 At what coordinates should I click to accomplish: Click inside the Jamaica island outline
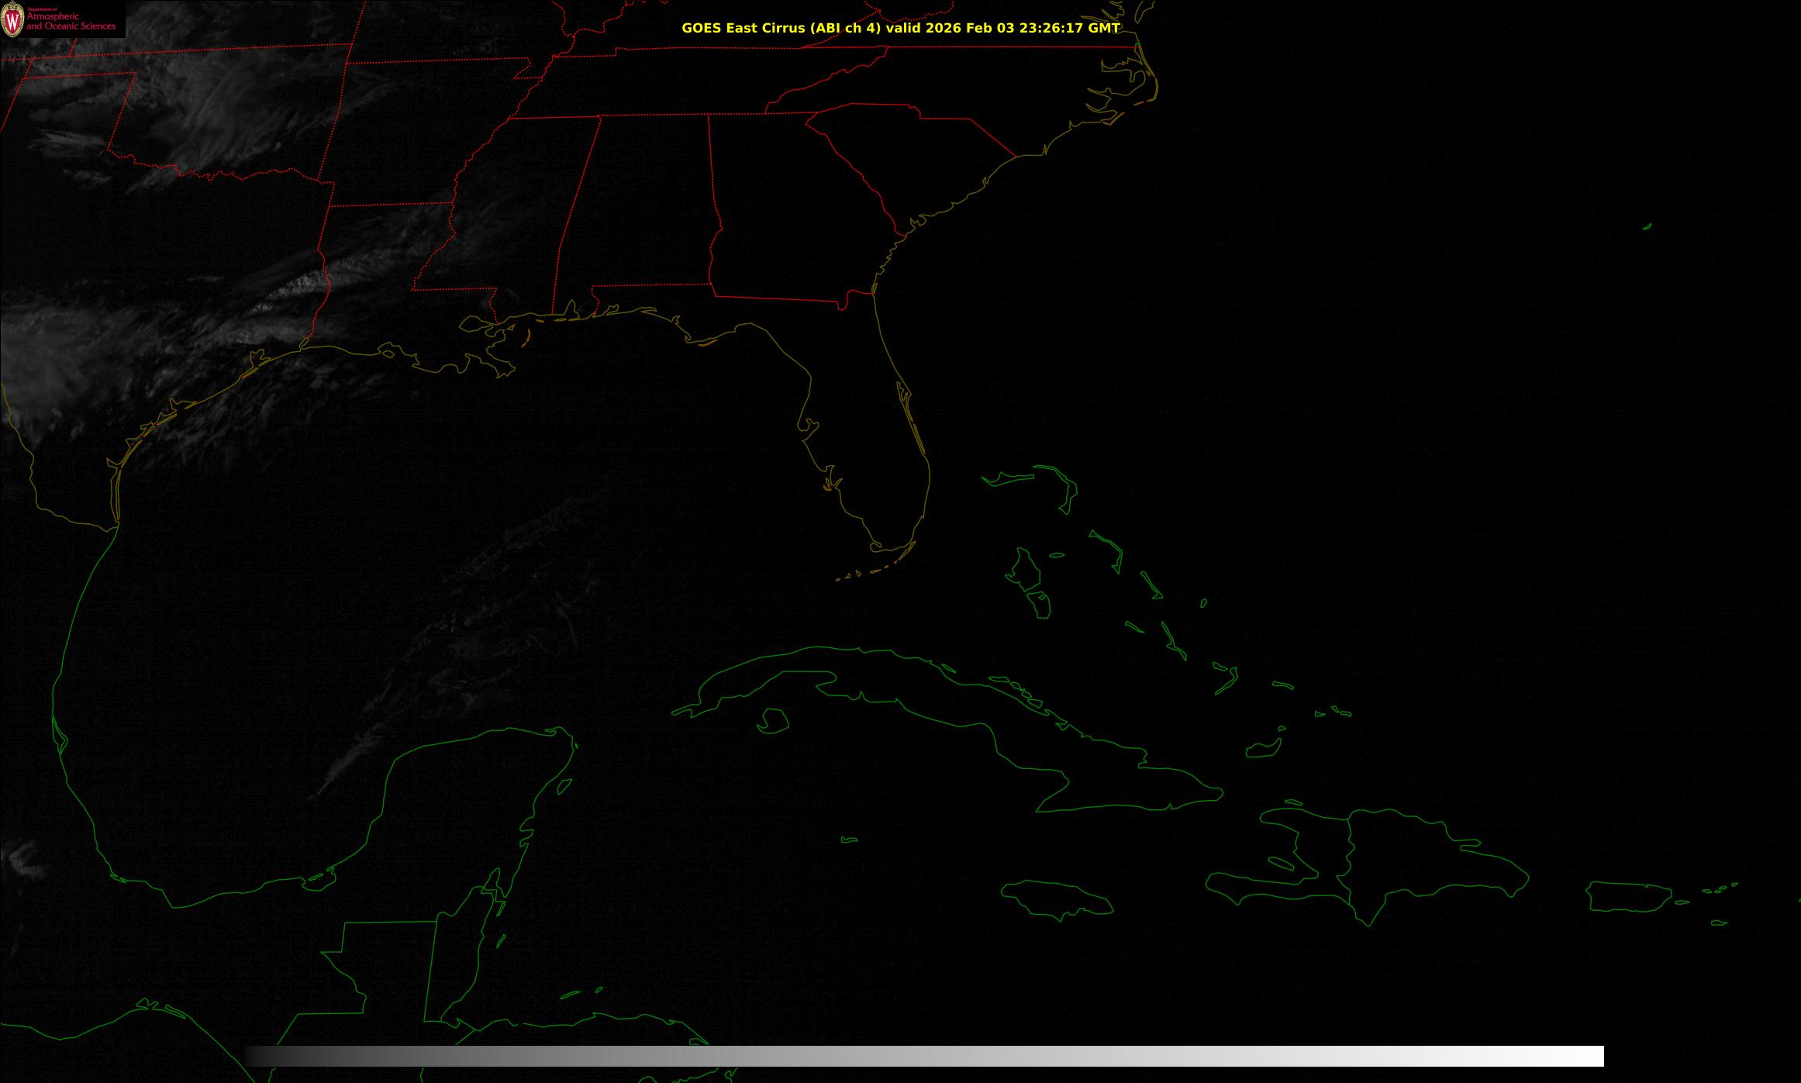pyautogui.click(x=1056, y=897)
